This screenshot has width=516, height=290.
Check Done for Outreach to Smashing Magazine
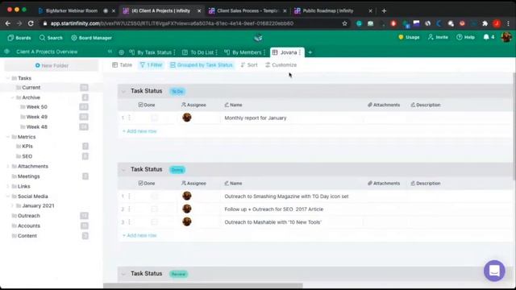point(154,197)
